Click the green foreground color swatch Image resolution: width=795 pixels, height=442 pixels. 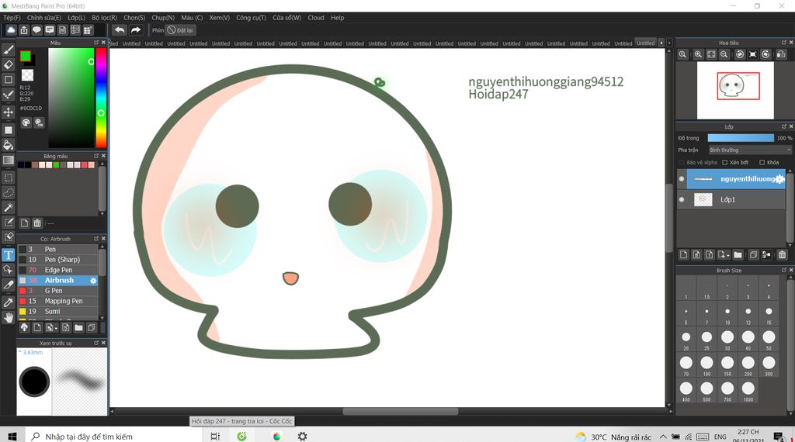coord(26,56)
